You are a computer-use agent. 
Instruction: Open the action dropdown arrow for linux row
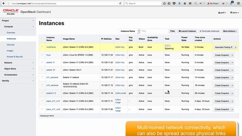coord(232,55)
